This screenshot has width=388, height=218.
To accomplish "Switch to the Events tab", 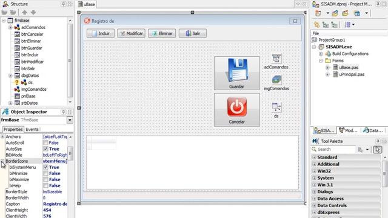I will pos(32,129).
